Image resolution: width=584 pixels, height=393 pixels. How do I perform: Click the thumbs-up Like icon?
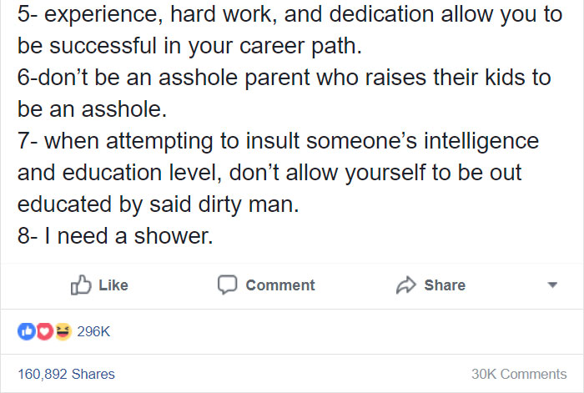point(81,285)
